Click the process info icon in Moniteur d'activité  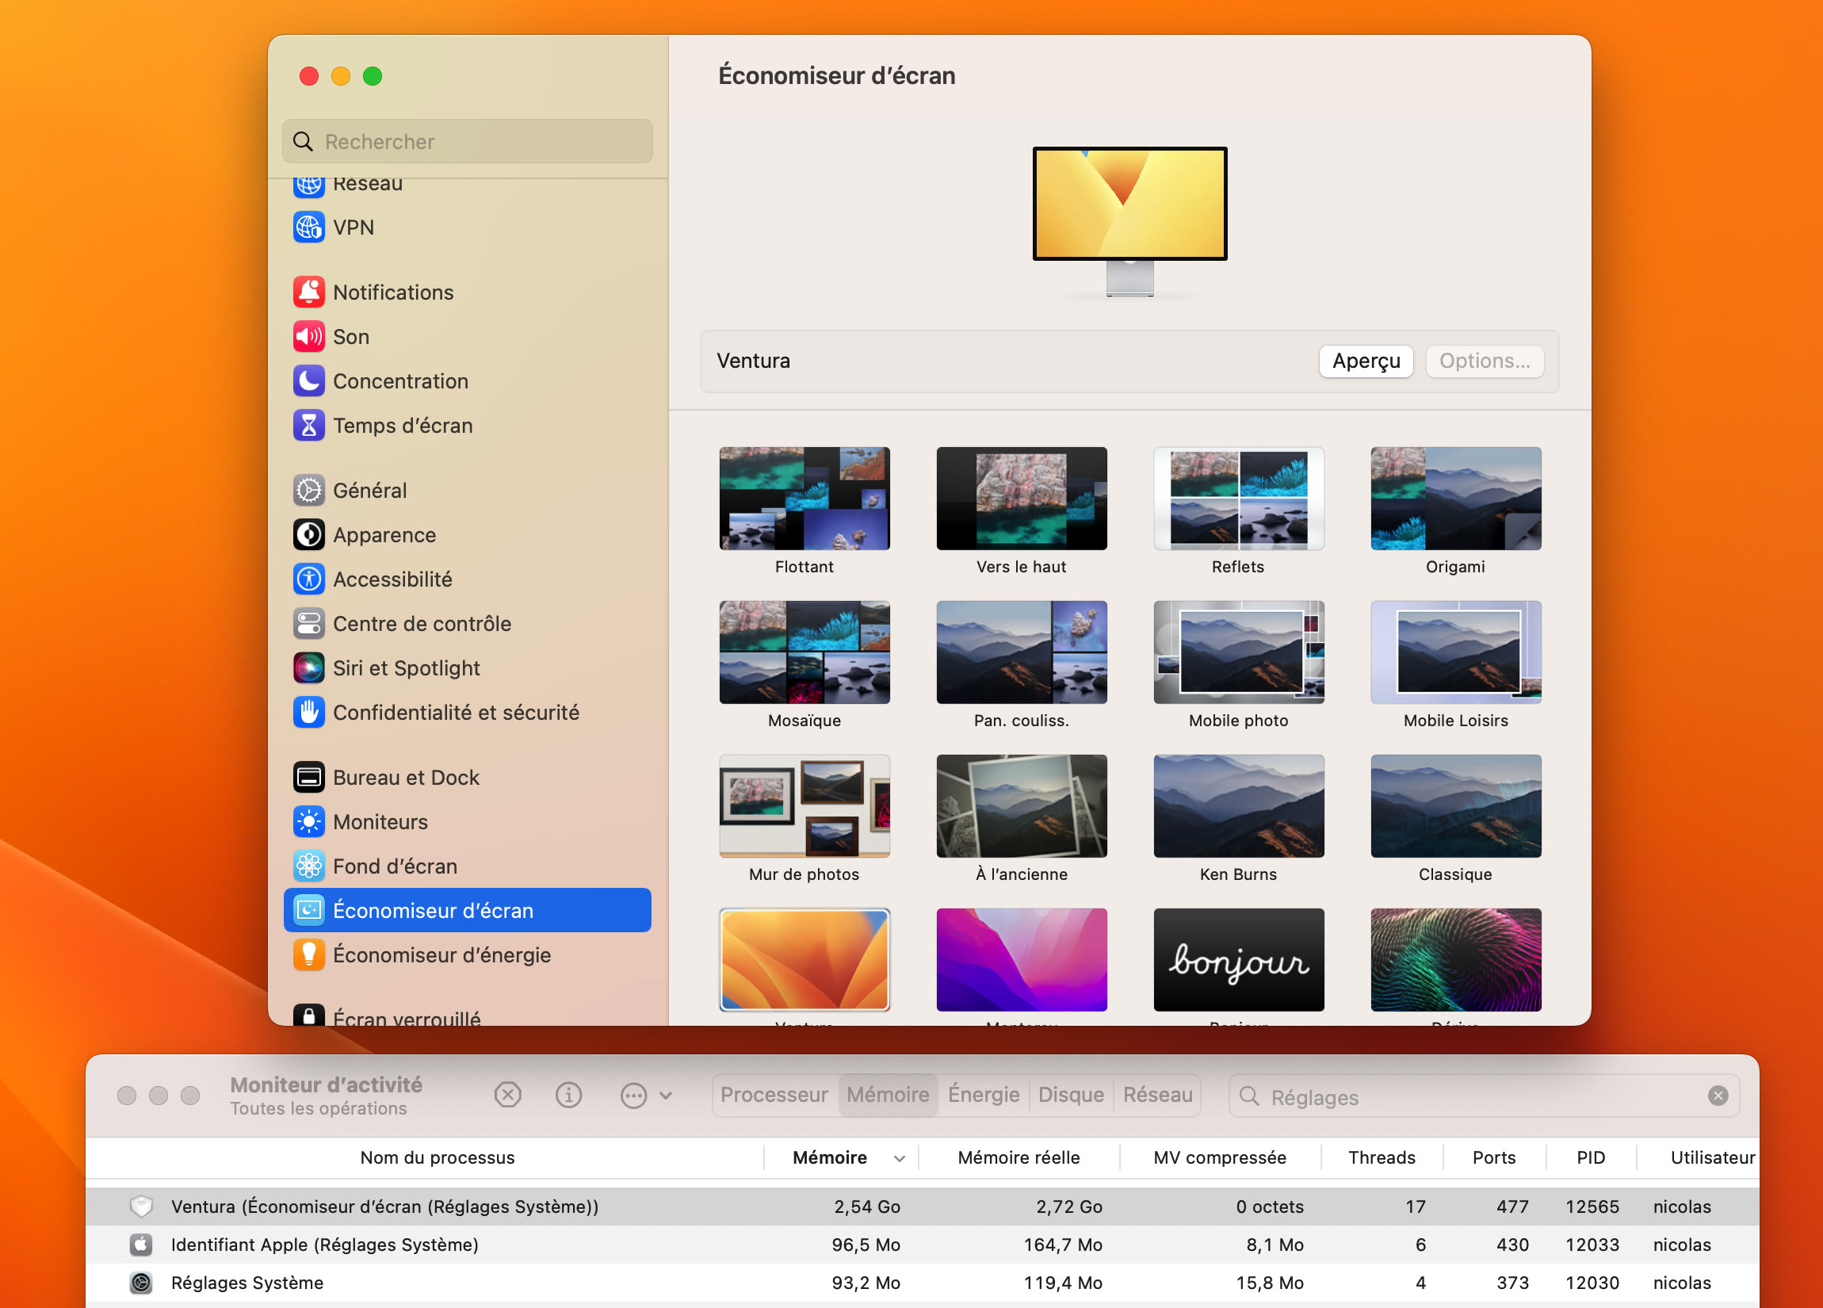click(568, 1095)
